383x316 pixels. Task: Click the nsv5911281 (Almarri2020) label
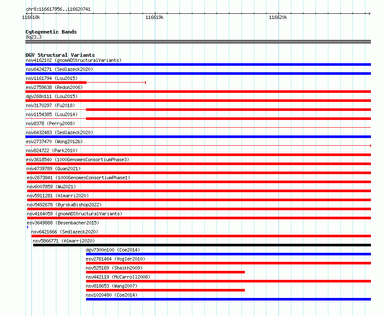click(x=58, y=196)
